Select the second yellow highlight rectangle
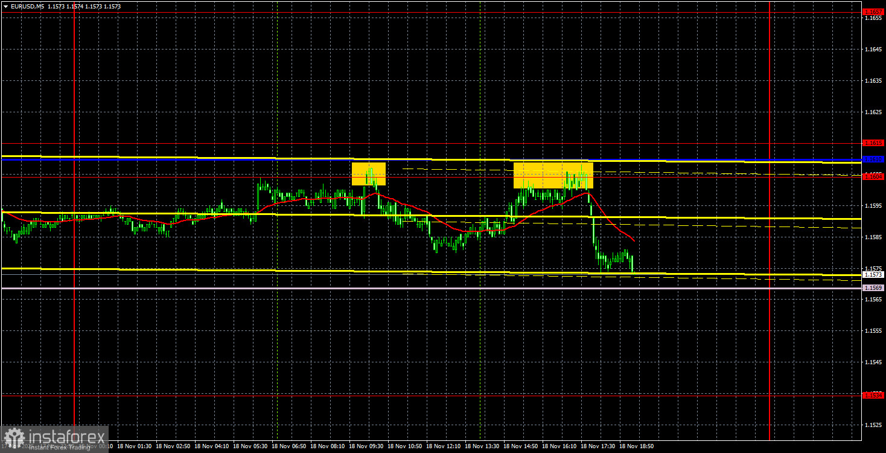886x453 pixels. pos(552,175)
